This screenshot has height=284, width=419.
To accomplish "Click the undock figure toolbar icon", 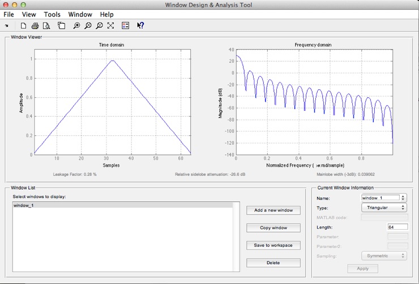I will click(x=62, y=25).
